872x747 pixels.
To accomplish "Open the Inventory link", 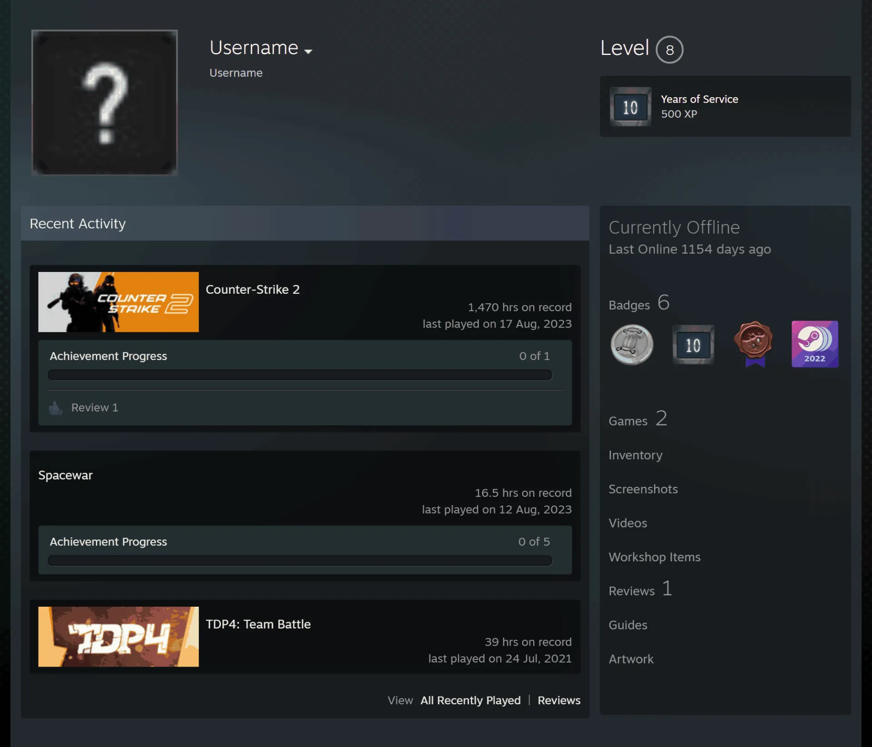I will 635,455.
